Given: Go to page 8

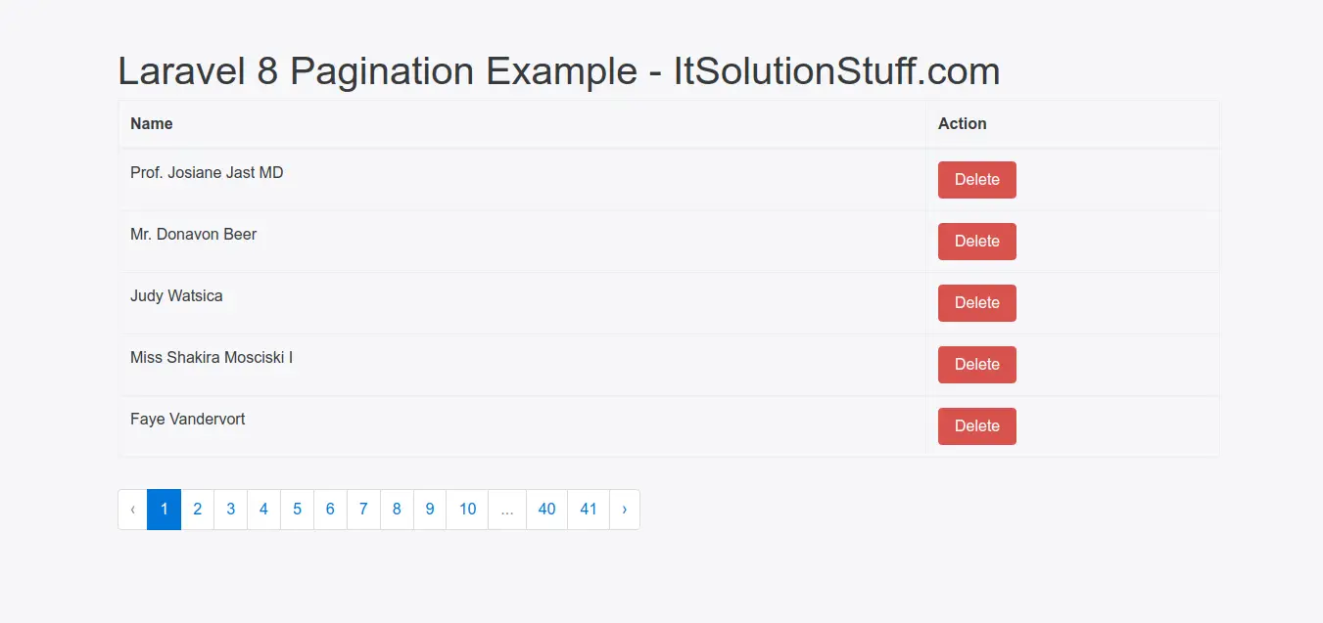Looking at the screenshot, I should point(397,509).
